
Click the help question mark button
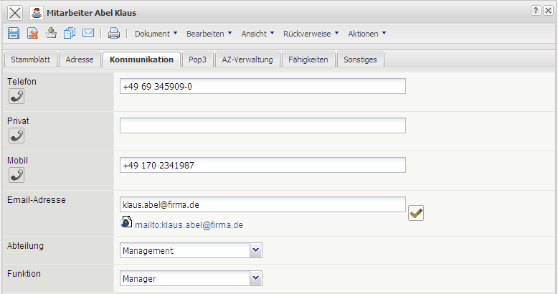click(536, 11)
